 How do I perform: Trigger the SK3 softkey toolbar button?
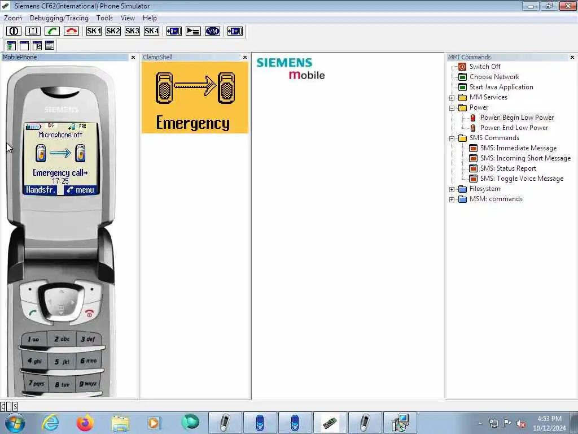pyautogui.click(x=132, y=31)
